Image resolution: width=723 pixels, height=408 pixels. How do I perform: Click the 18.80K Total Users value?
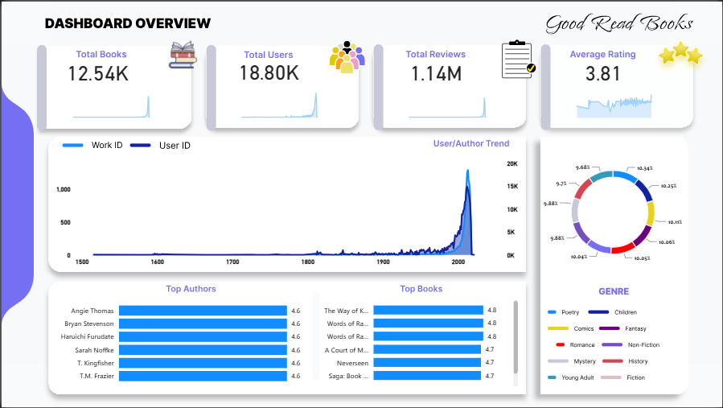[269, 73]
